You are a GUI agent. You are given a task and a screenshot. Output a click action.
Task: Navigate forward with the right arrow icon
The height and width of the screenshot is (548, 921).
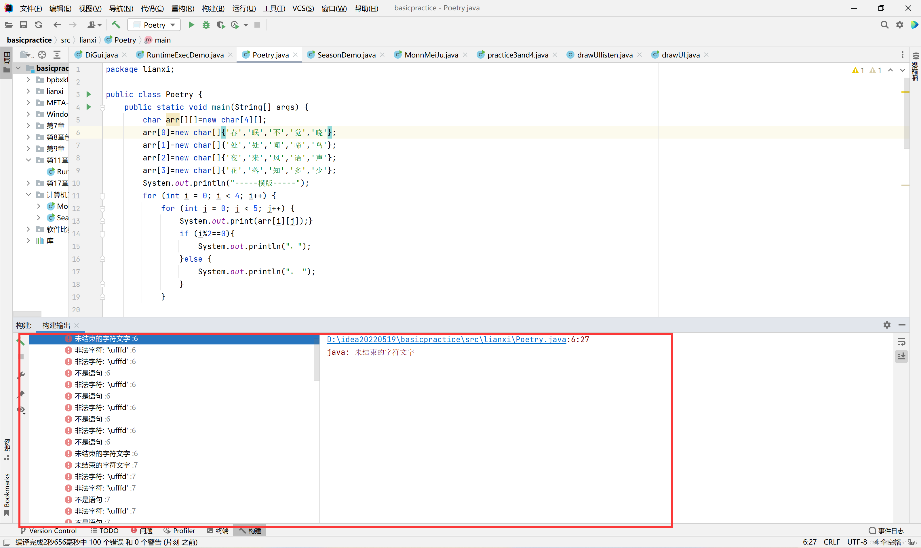pos(73,25)
